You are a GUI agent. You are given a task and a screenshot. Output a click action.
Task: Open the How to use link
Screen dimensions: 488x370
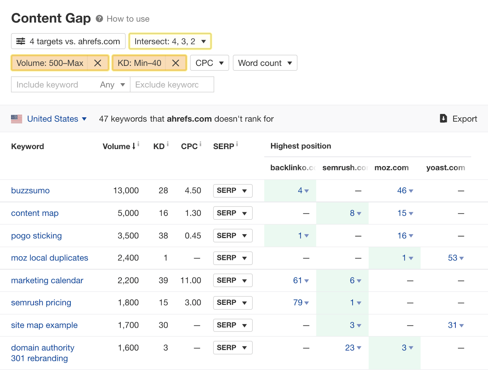pos(128,19)
